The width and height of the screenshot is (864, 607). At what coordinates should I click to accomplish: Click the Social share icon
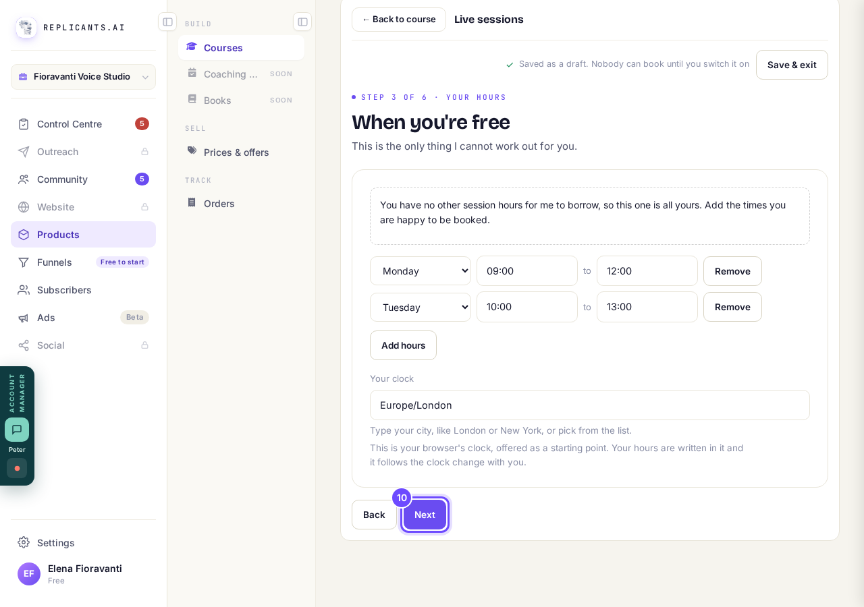click(24, 345)
